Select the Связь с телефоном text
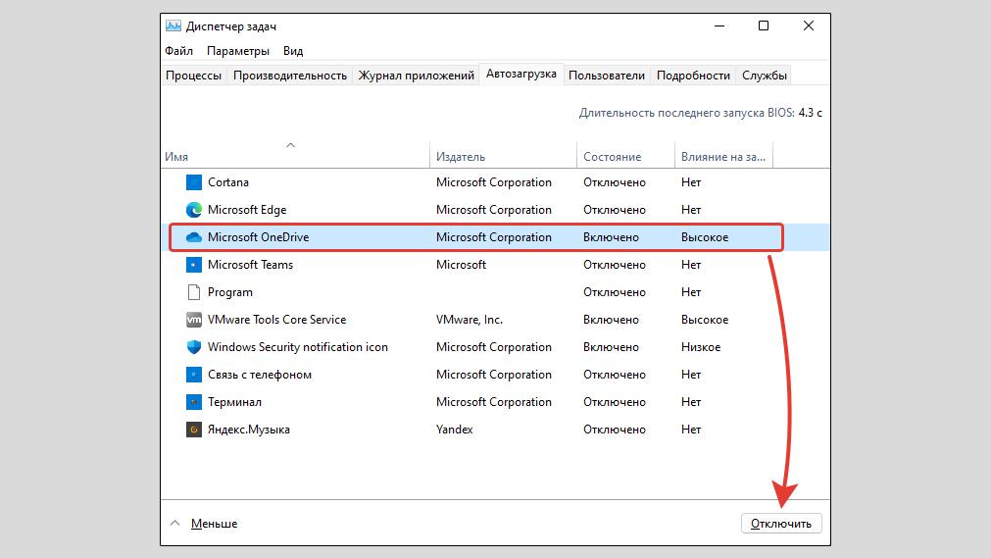The height and width of the screenshot is (558, 991). 260,375
